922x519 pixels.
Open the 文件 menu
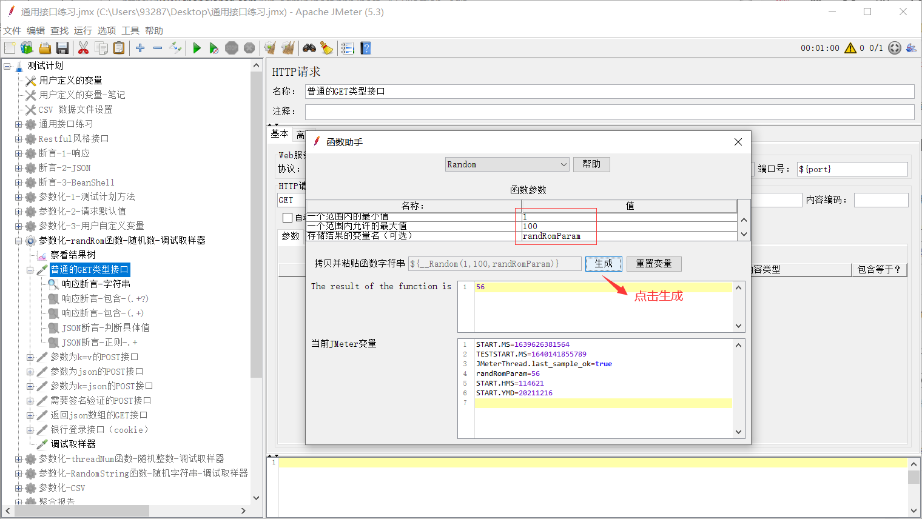pos(12,31)
